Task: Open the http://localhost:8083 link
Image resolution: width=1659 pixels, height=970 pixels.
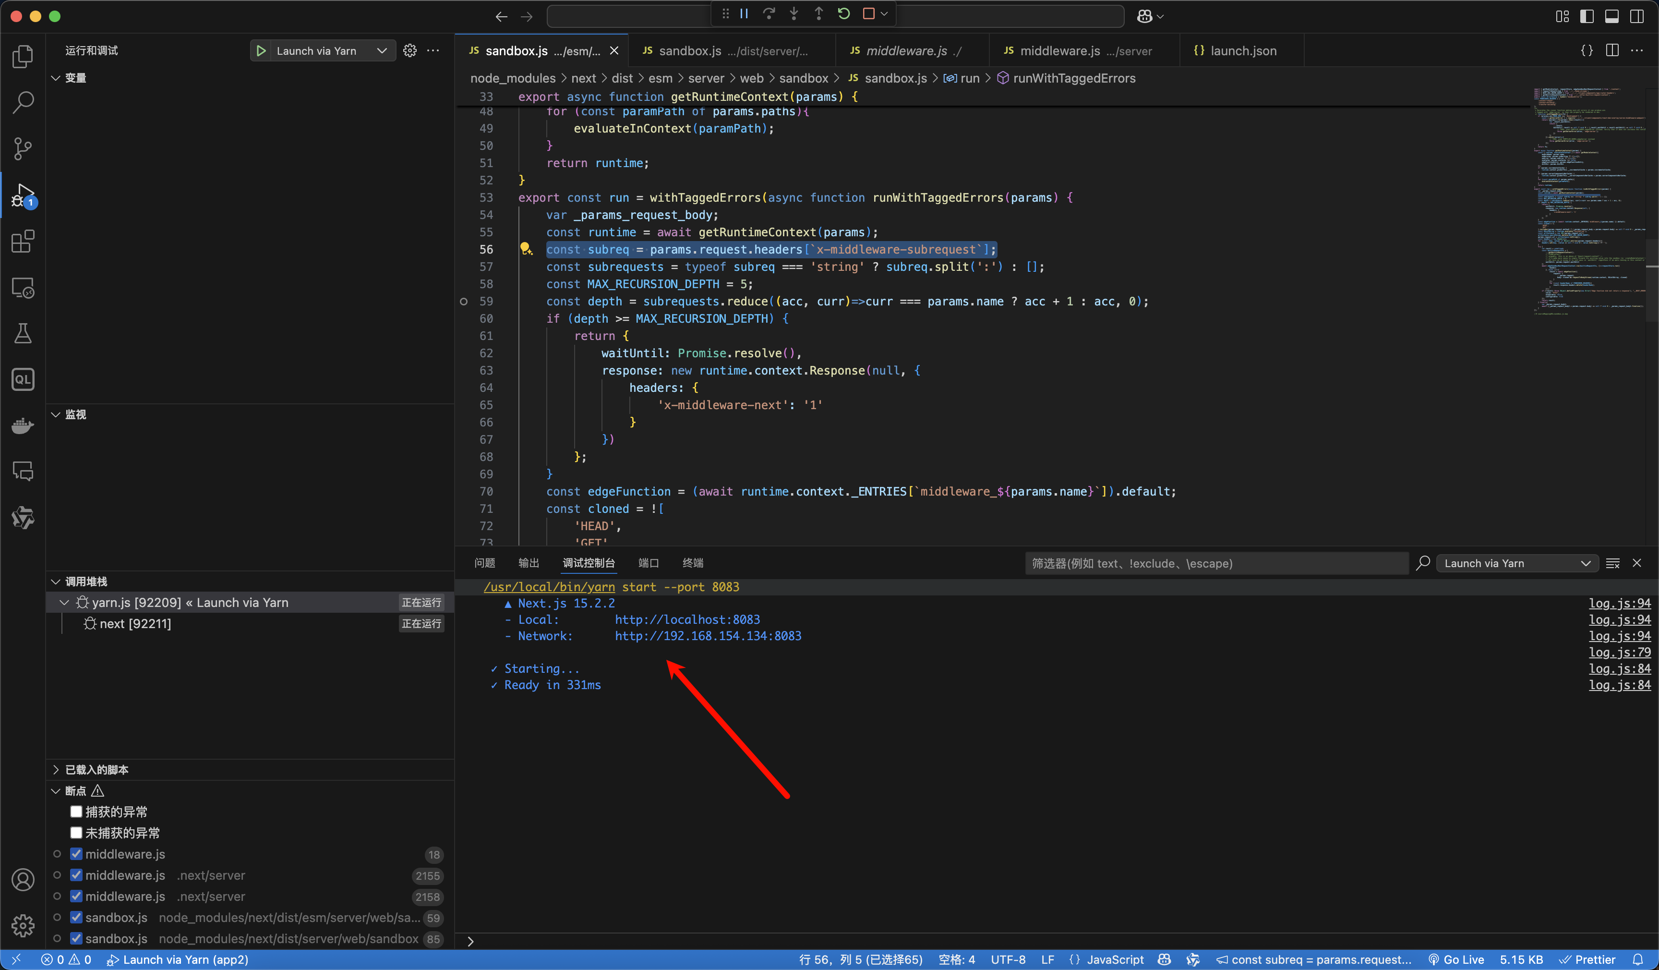Action: (x=687, y=619)
